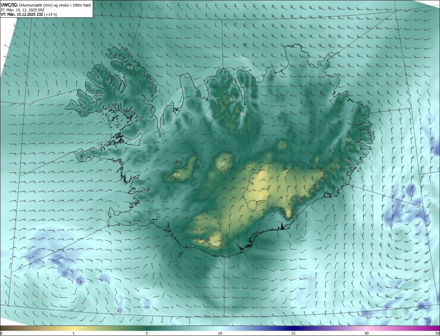Click the "30" tick on the color scale

coord(366,333)
